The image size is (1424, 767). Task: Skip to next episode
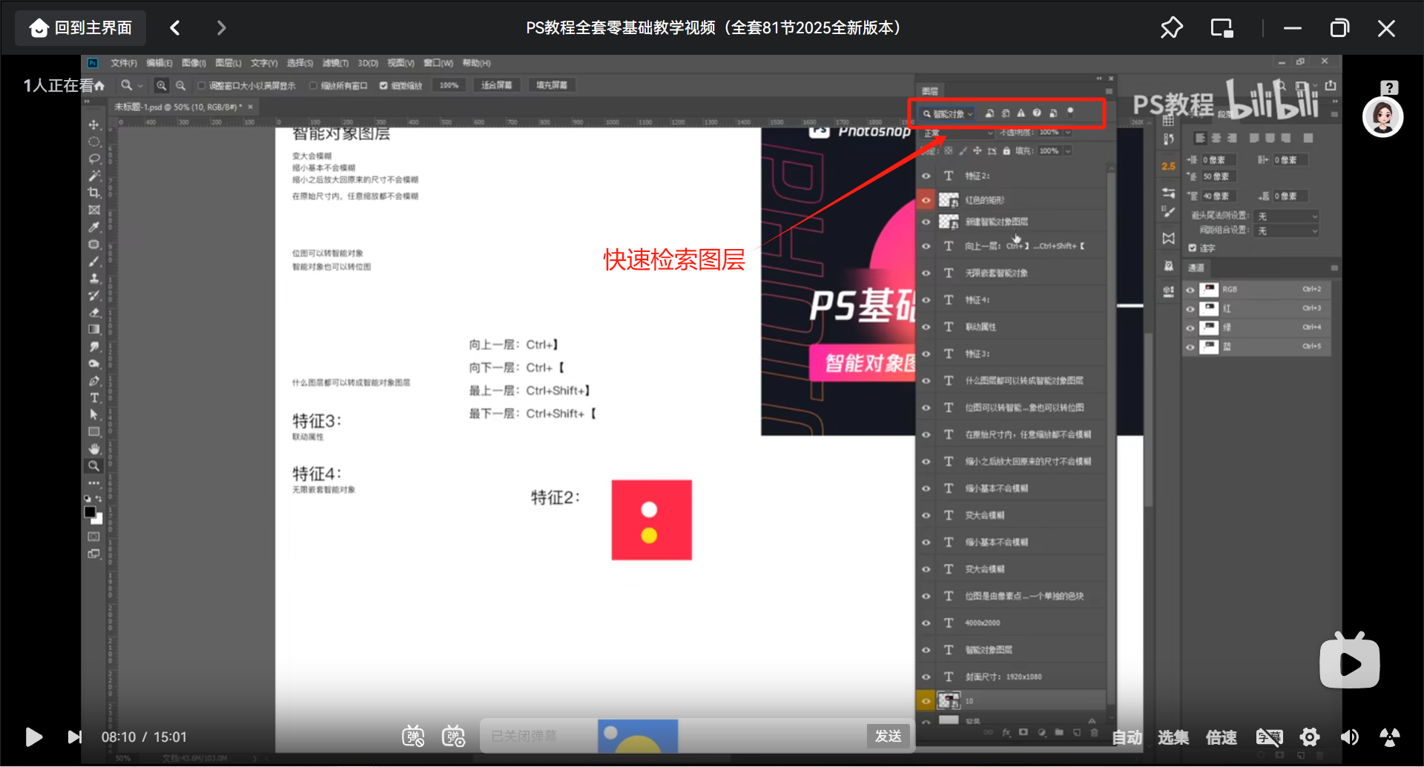coord(75,737)
